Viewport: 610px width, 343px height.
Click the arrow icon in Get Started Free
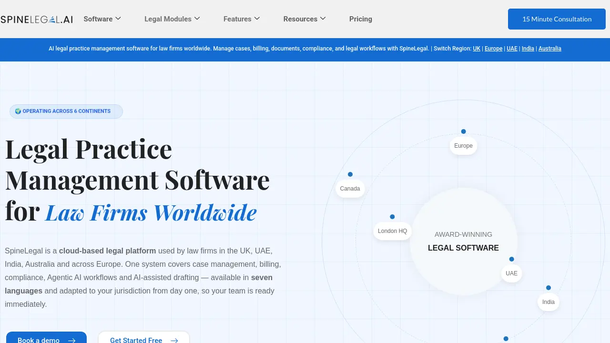click(x=174, y=340)
